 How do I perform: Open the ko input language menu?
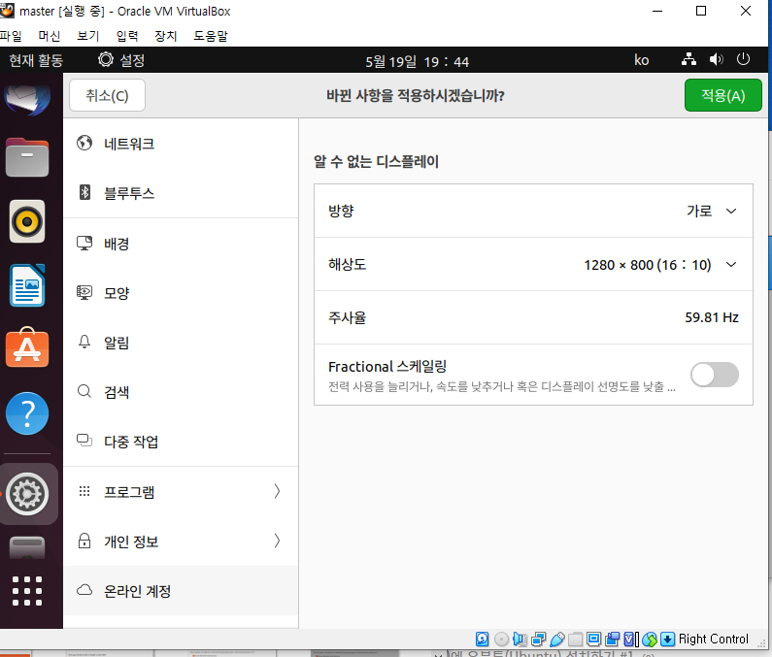[x=641, y=60]
